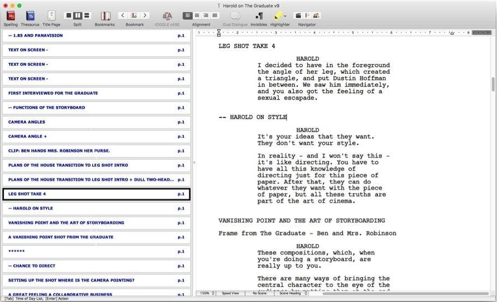The width and height of the screenshot is (497, 302).
Task: Click the split pane divider handle
Action: coord(194,162)
